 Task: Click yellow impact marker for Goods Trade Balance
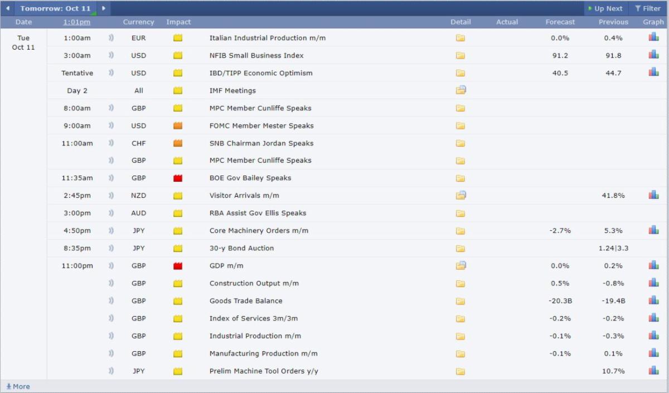[178, 301]
